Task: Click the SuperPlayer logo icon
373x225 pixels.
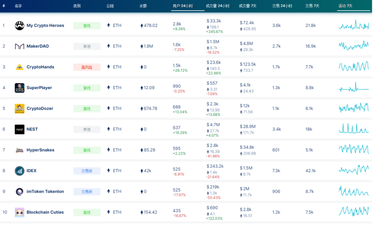Action: point(20,88)
